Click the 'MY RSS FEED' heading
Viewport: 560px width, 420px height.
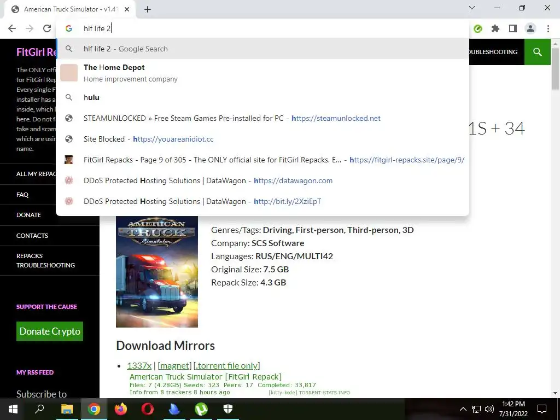pyautogui.click(x=35, y=372)
